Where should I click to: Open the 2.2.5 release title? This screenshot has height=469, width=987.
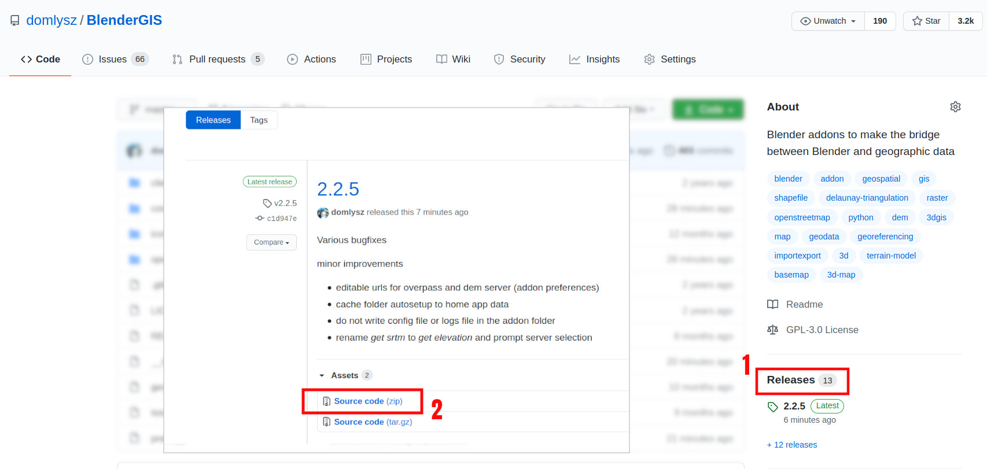coord(338,189)
